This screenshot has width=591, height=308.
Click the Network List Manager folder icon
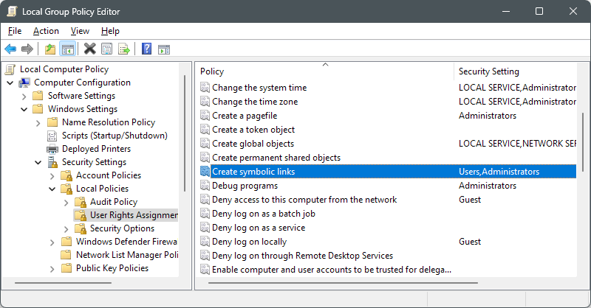66,255
